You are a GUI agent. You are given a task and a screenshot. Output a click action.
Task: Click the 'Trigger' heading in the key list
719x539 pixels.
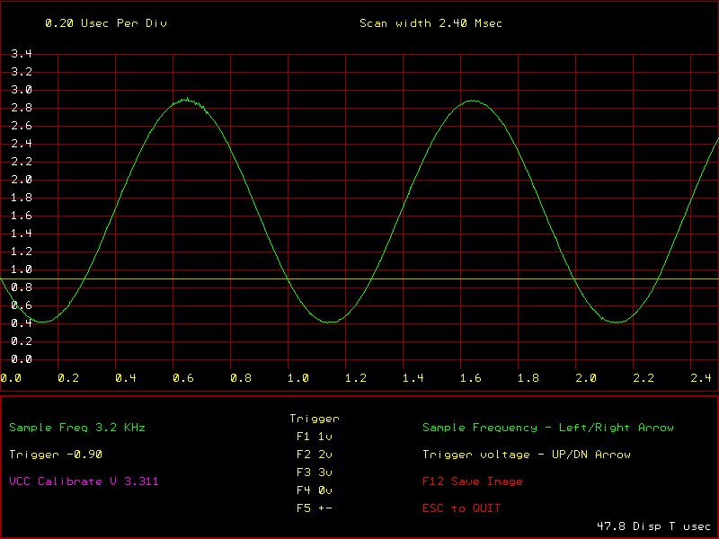point(314,419)
